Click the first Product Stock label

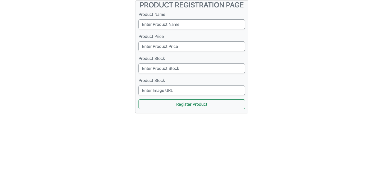[152, 58]
